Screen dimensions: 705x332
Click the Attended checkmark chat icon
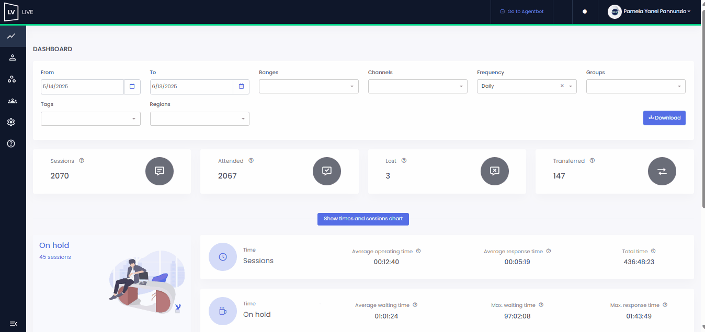[327, 171]
